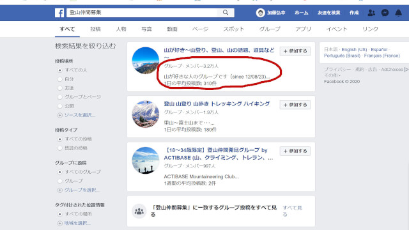This screenshot has width=409, height=230.
Task: Select the すべての投稿 radio option
Action: click(59, 139)
